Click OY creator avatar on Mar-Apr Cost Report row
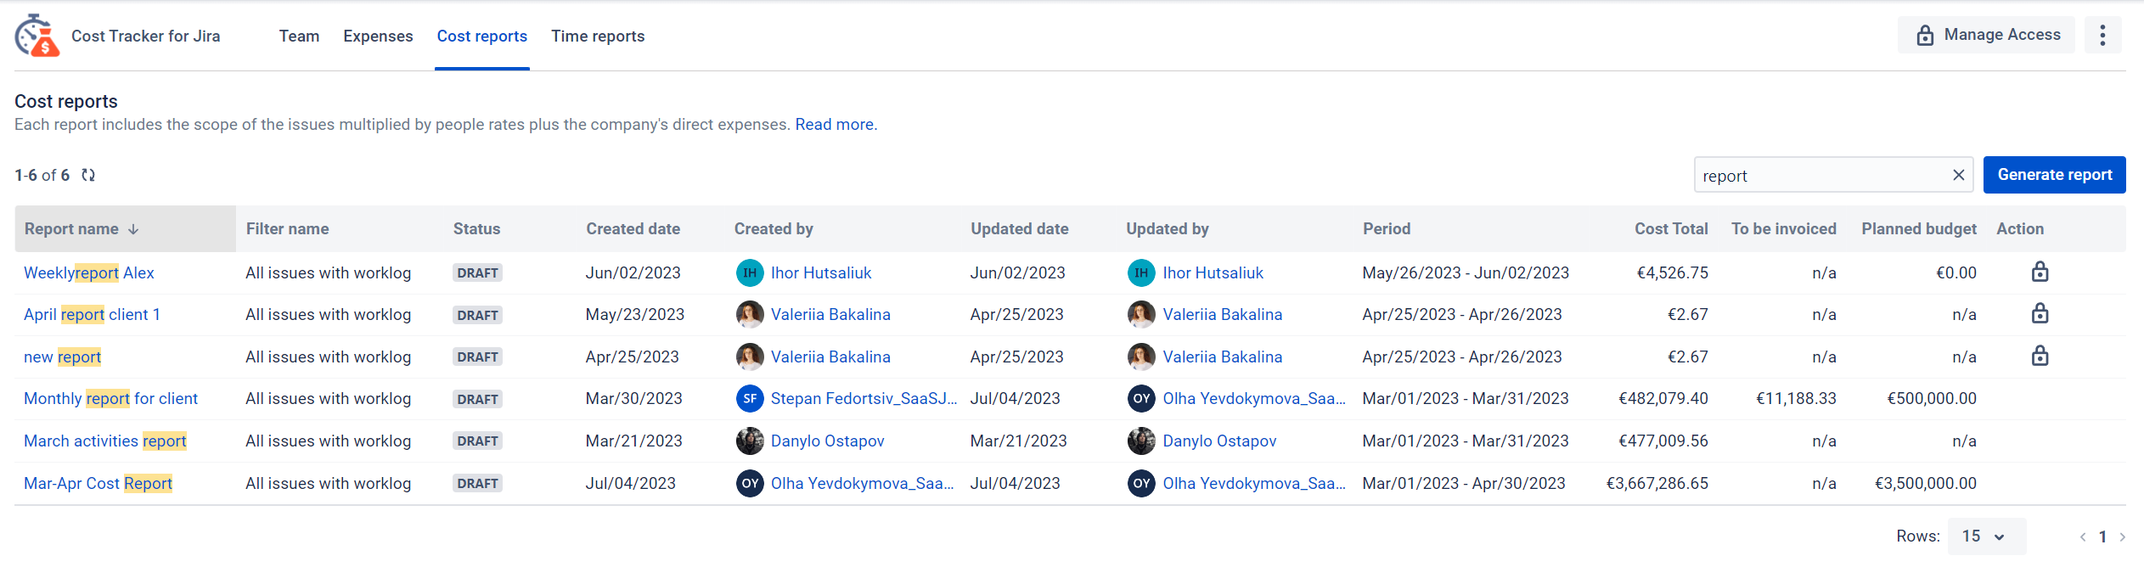 tap(750, 483)
